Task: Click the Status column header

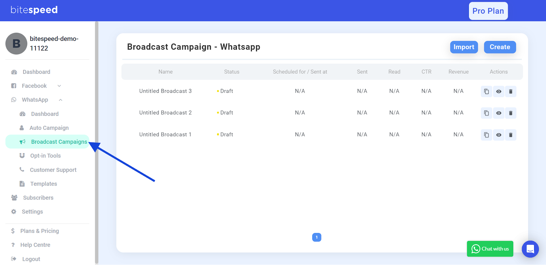Action: pyautogui.click(x=232, y=72)
